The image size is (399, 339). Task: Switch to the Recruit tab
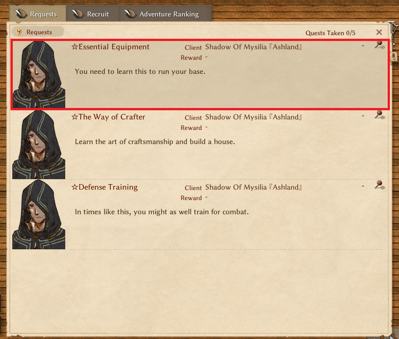[x=93, y=14]
